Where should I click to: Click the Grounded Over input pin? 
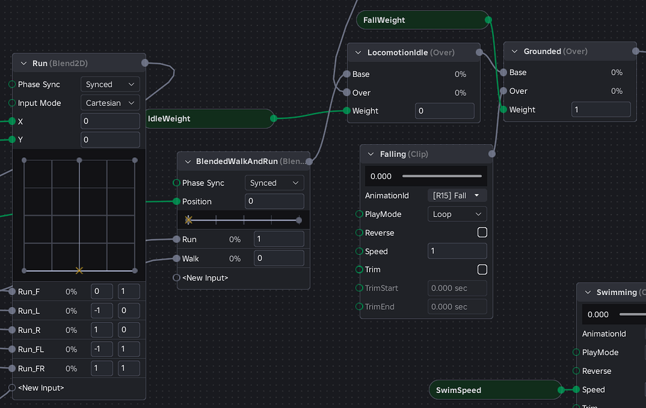pos(503,91)
